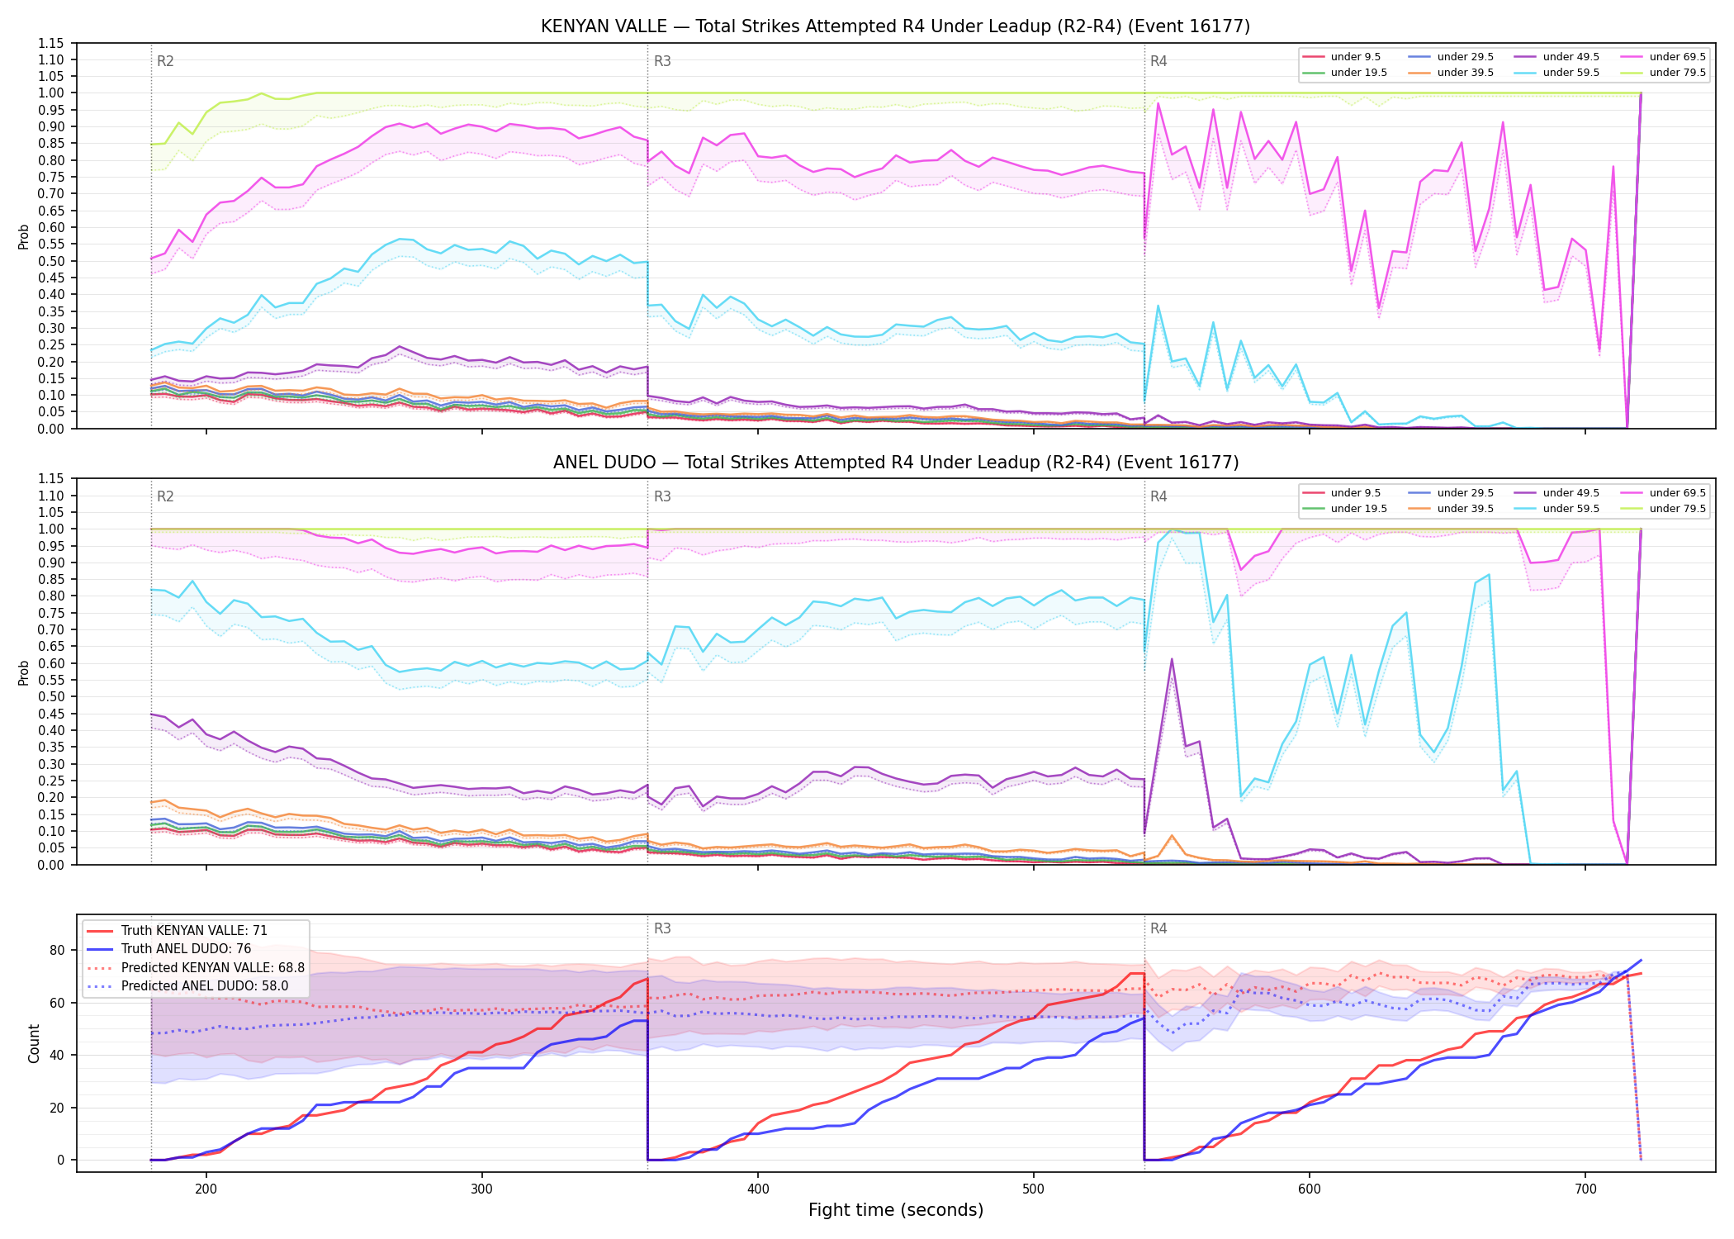Click the 1.15 tick label in ANEL DUDO chart
1734x1239 pixels.
coord(50,479)
